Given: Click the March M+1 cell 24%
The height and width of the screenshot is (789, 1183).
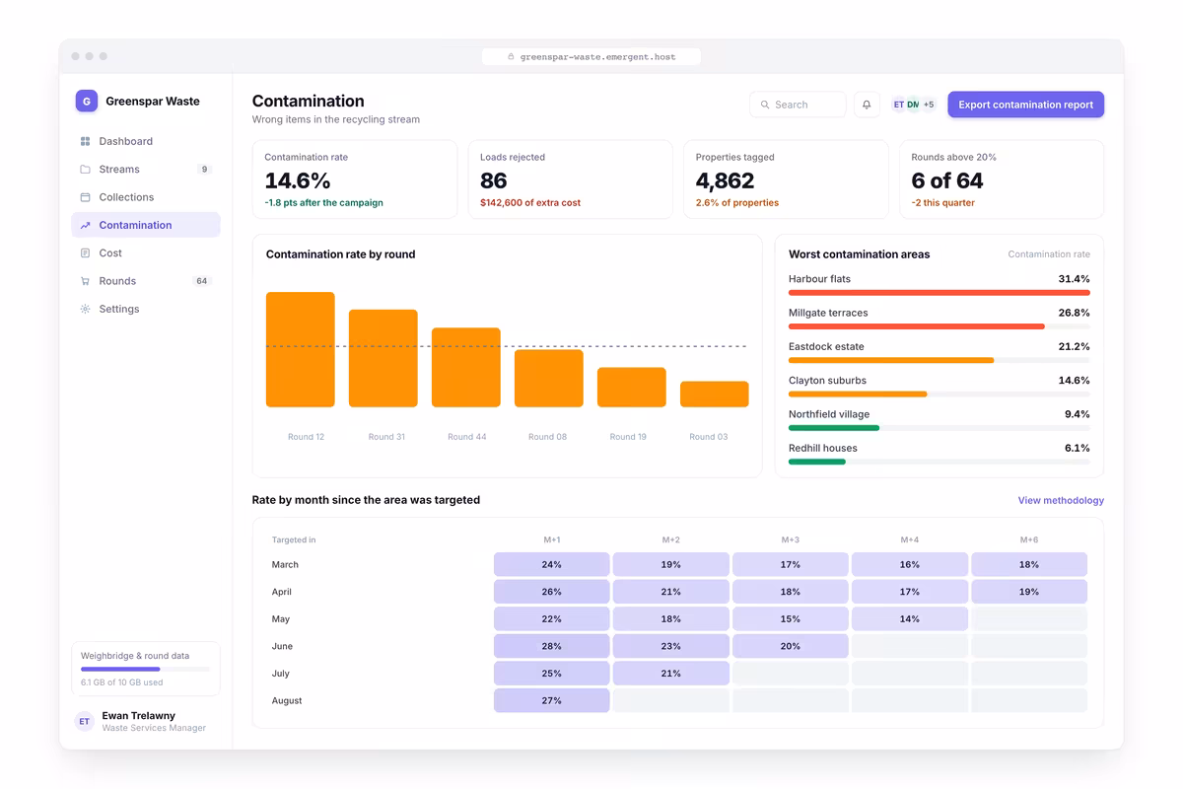Looking at the screenshot, I should pos(552,565).
